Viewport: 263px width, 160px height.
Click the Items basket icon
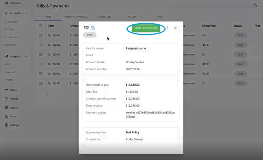click(6, 116)
